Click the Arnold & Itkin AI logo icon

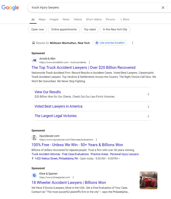click(x=34, y=60)
